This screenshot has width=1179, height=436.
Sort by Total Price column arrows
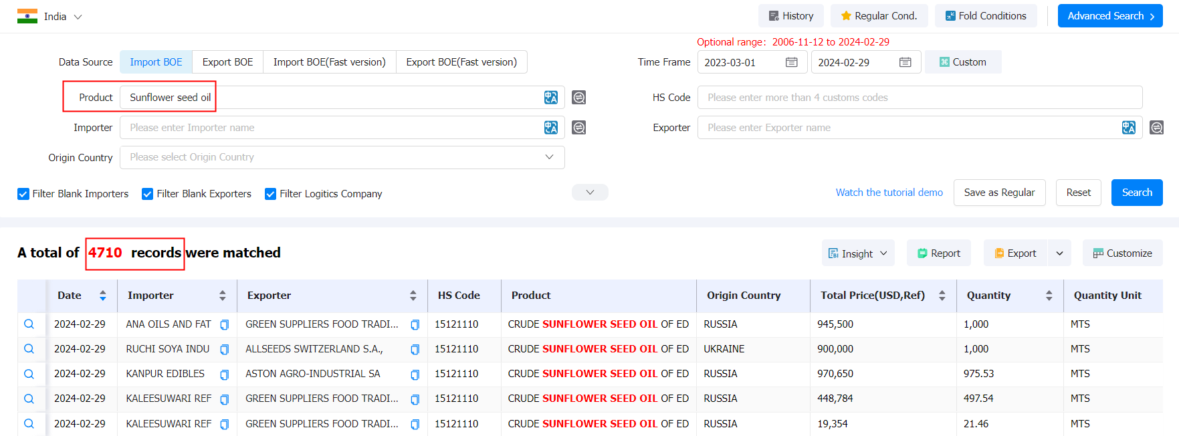point(942,296)
